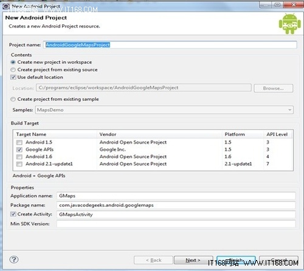Check the Android 1.6 target checkbox
The image size is (304, 271).
pyautogui.click(x=19, y=157)
